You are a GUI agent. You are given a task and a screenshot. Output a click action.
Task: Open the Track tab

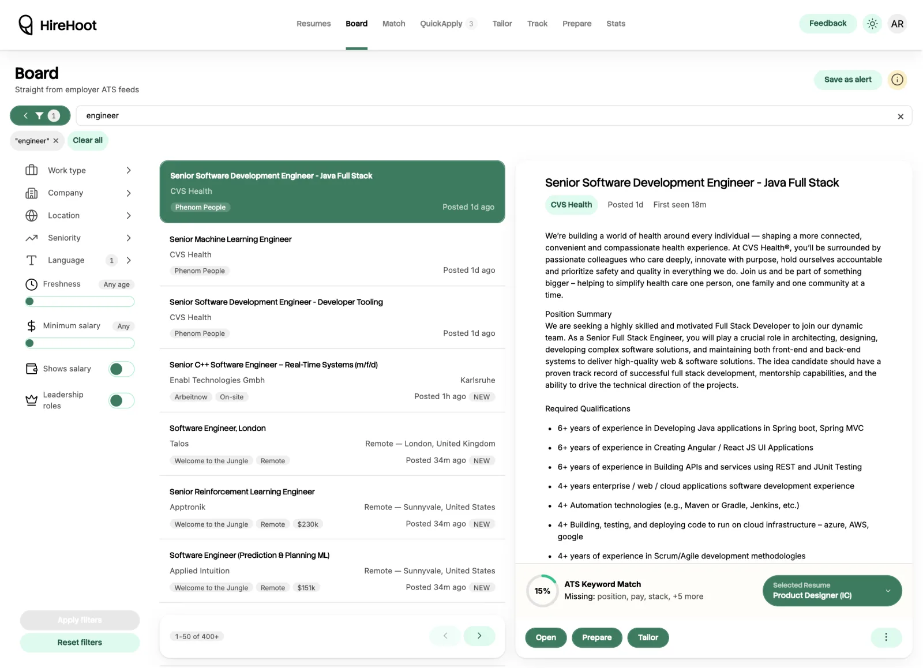tap(537, 24)
